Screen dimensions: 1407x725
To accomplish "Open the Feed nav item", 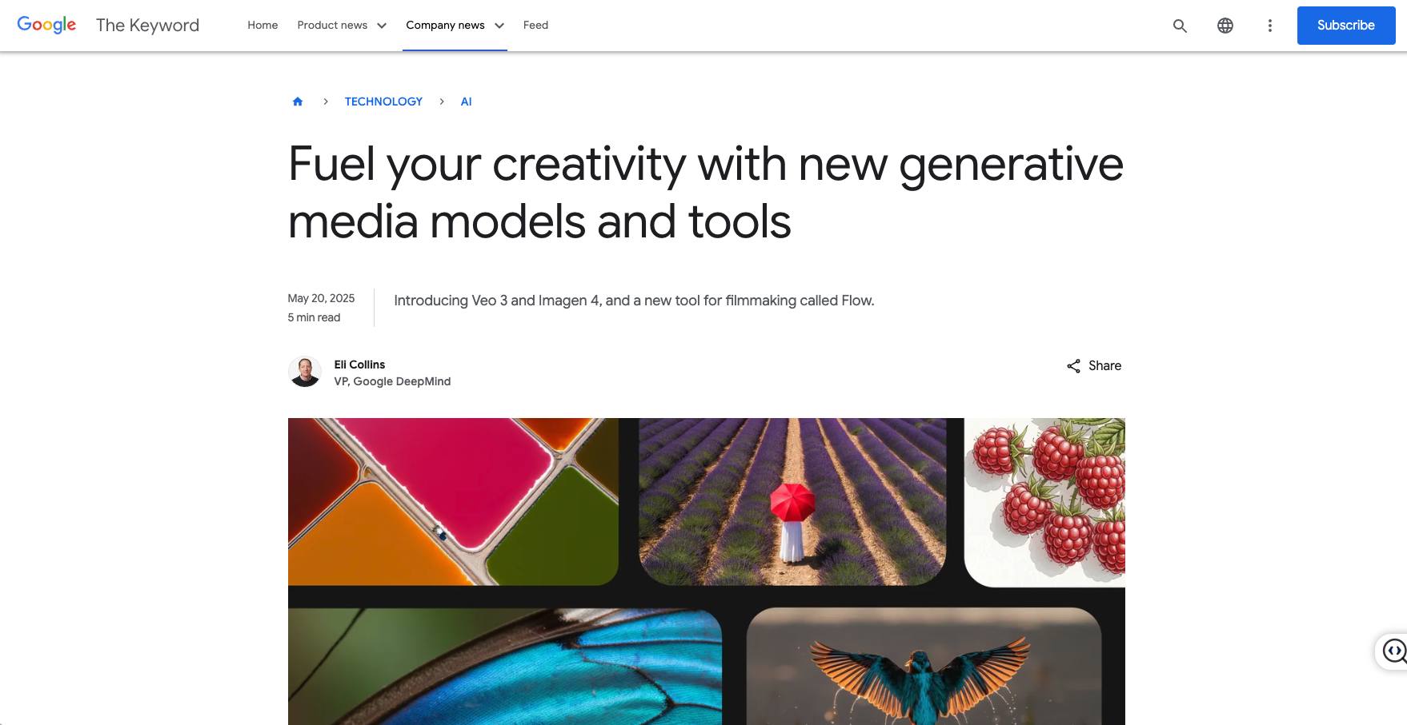I will coord(535,26).
